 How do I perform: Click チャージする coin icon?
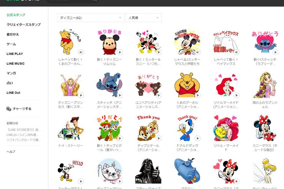pos(9,109)
